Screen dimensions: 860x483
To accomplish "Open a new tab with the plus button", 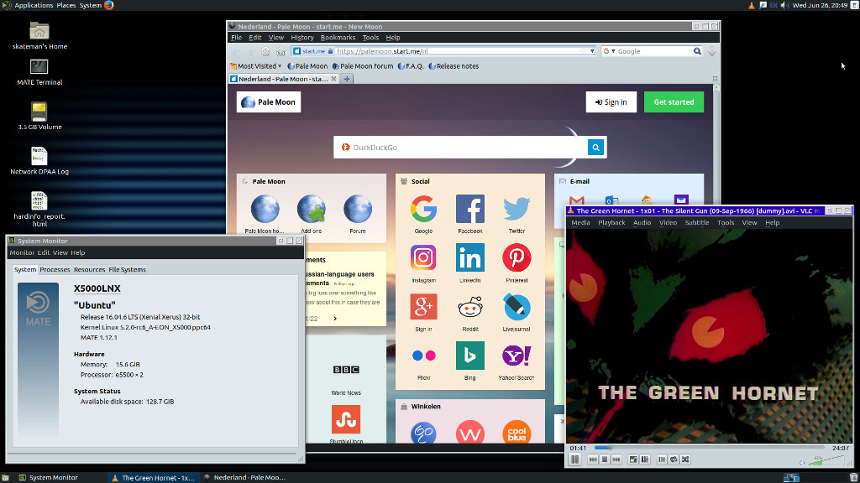I will tap(347, 79).
